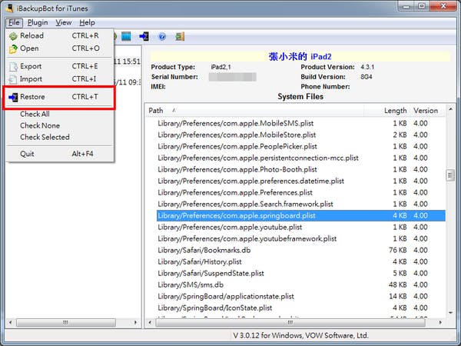The width and height of the screenshot is (461, 346).
Task: Choose Reload from the File menu
Action: (60, 35)
